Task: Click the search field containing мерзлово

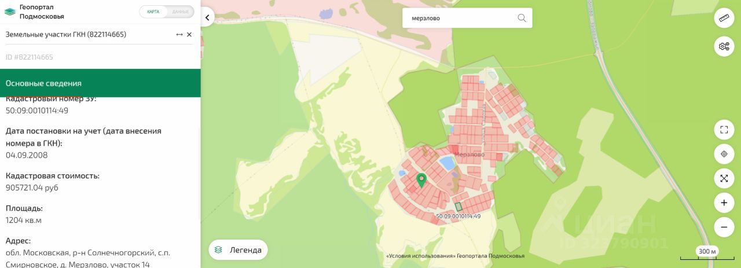Action: pyautogui.click(x=467, y=18)
